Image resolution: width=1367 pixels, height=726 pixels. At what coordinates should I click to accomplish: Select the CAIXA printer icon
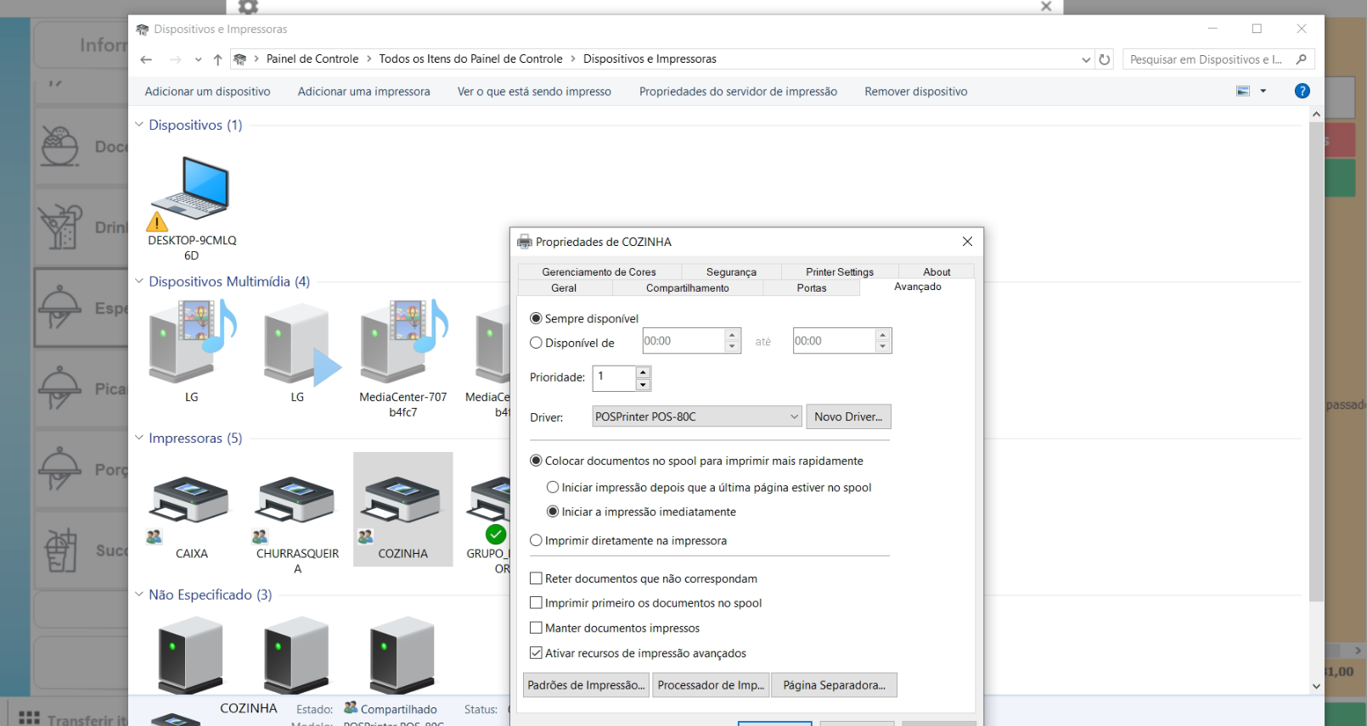click(x=190, y=502)
